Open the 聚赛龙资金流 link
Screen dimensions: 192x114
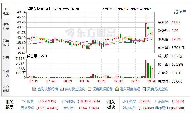coord(158,89)
